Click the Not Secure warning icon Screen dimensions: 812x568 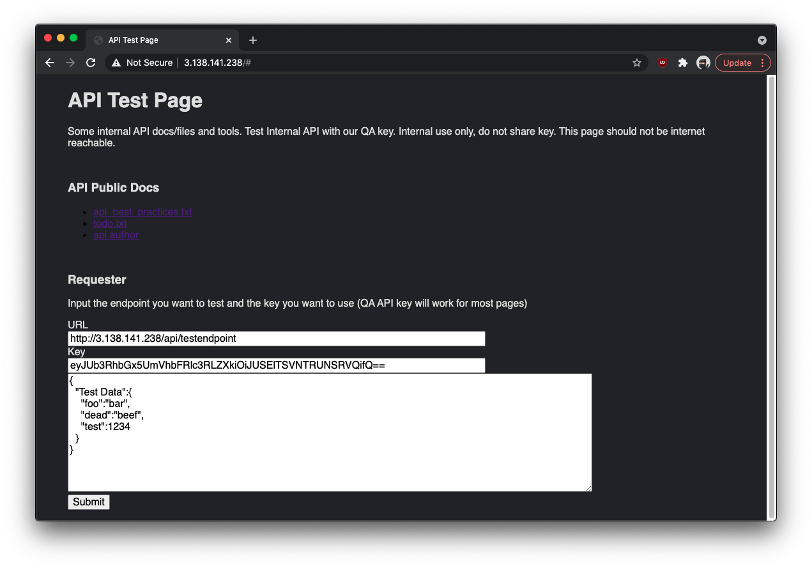click(x=115, y=63)
